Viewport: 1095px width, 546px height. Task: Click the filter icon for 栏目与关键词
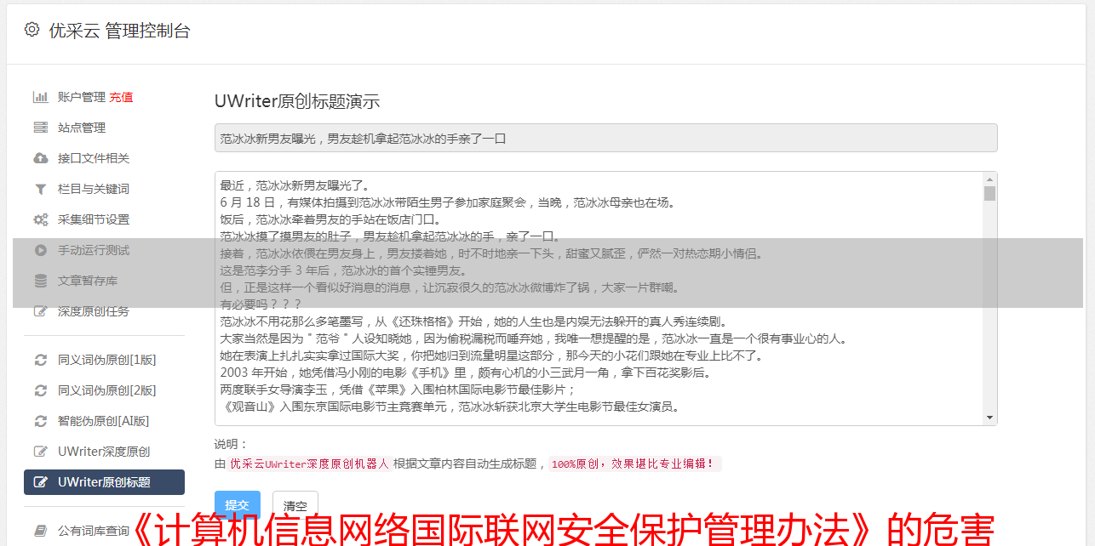40,189
